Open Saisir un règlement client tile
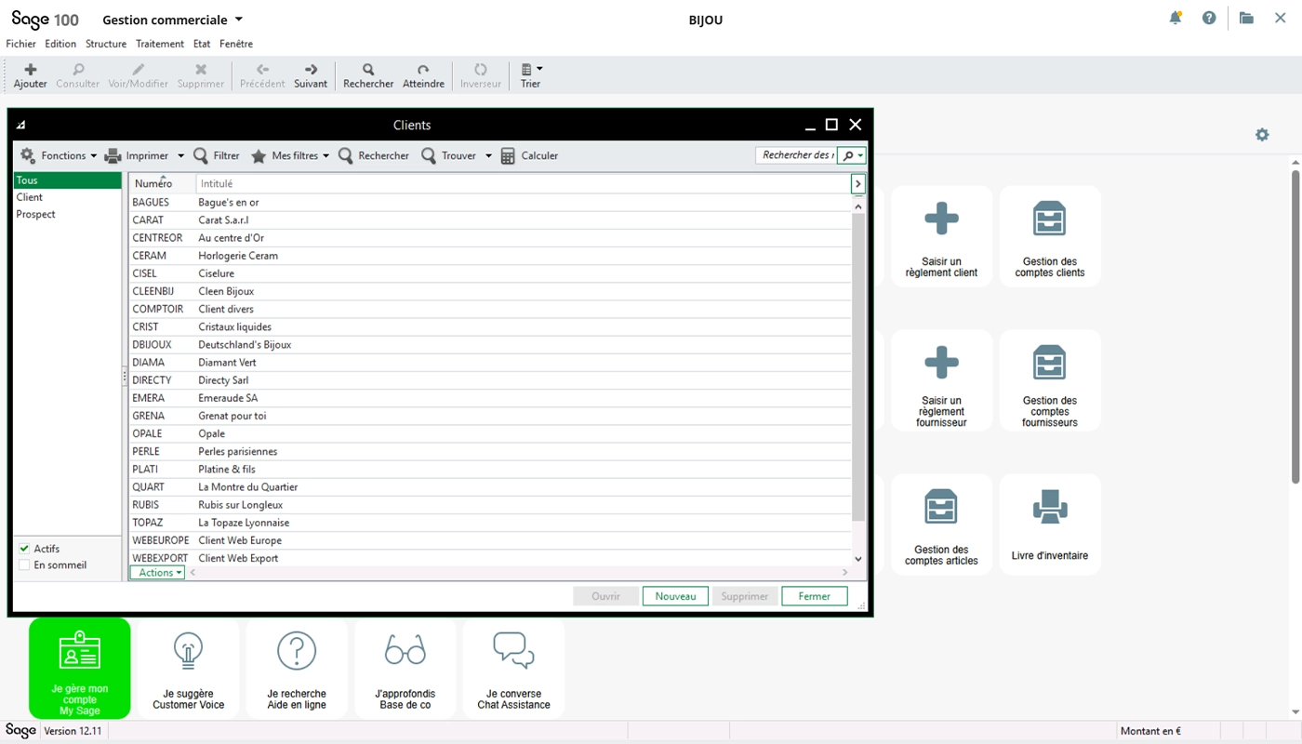Image resolution: width=1302 pixels, height=744 pixels. tap(941, 236)
